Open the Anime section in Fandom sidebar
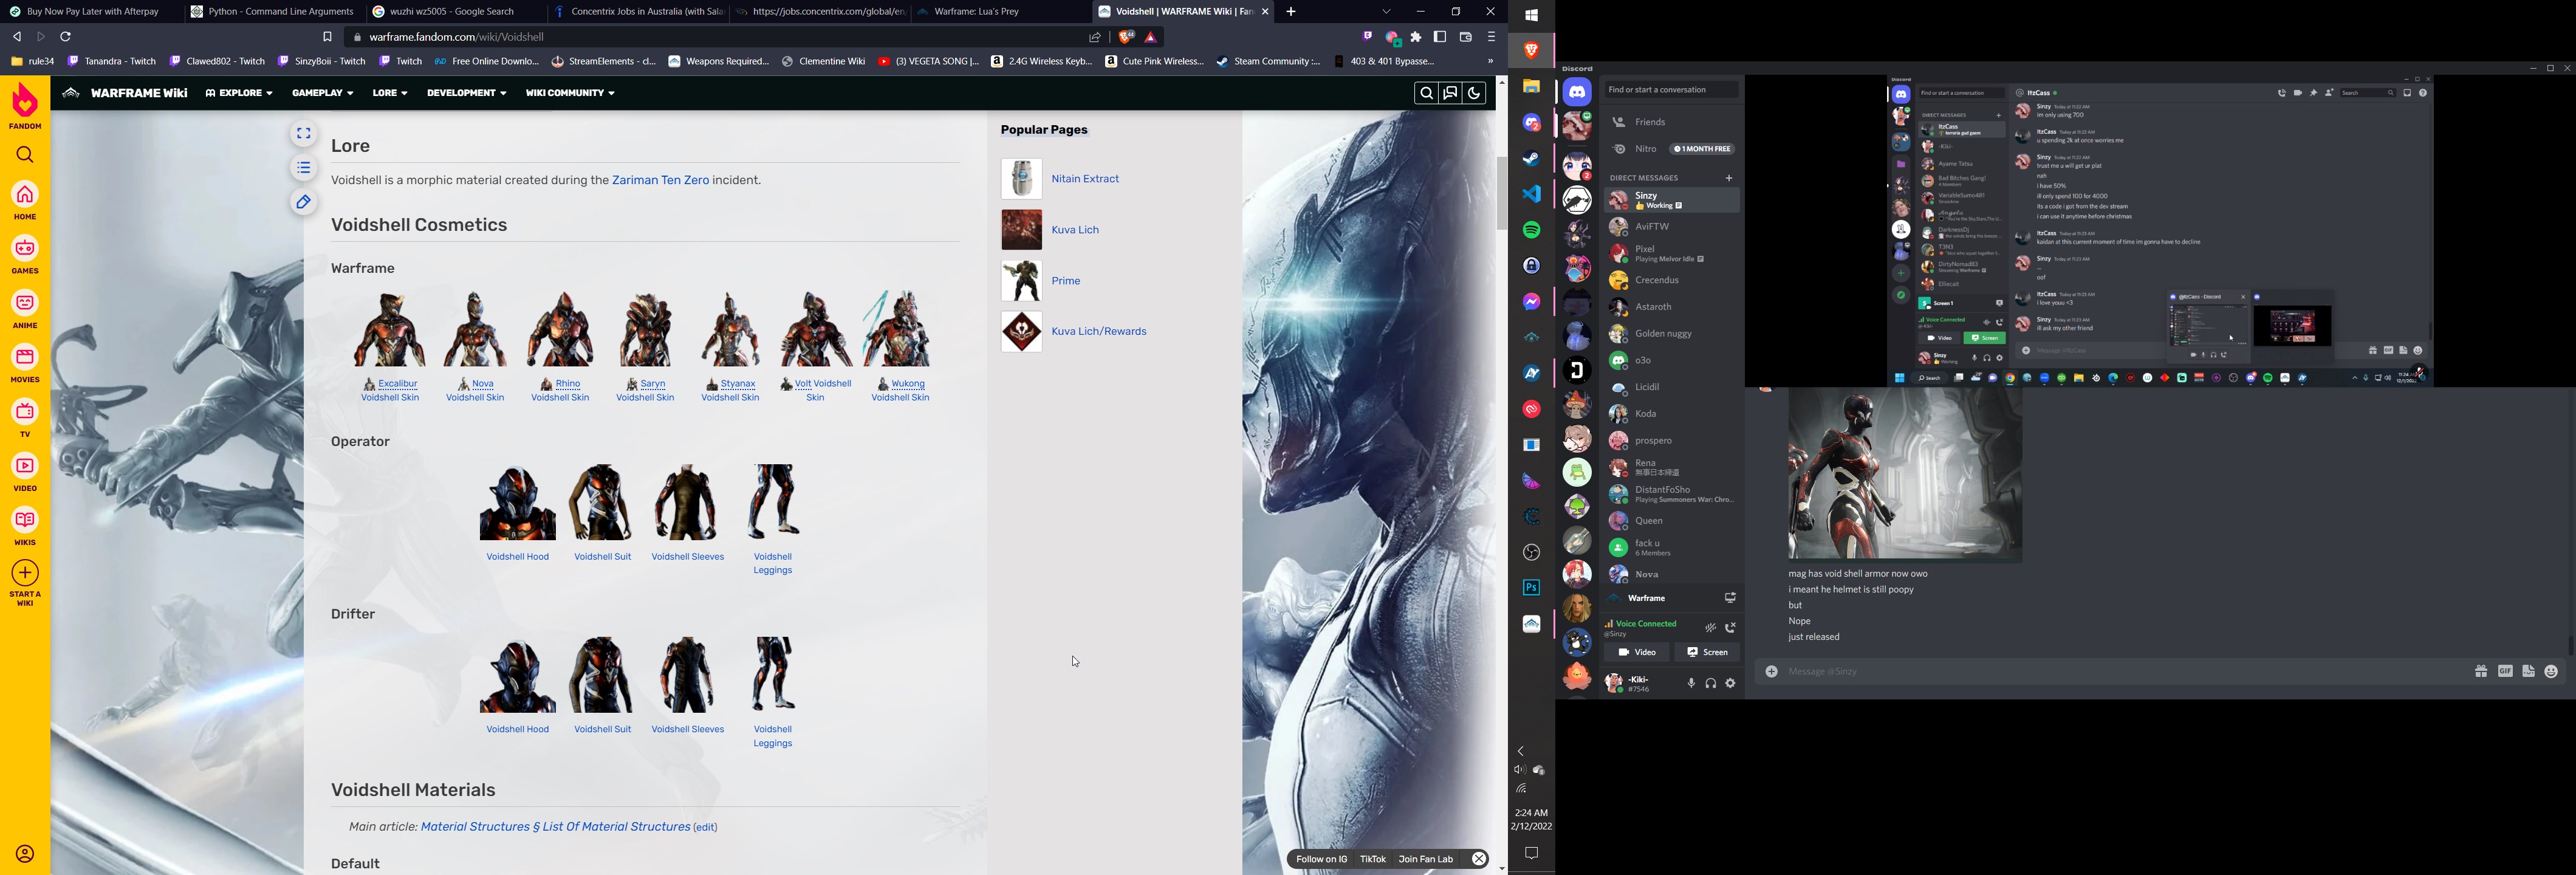The width and height of the screenshot is (2576, 875). tap(25, 310)
